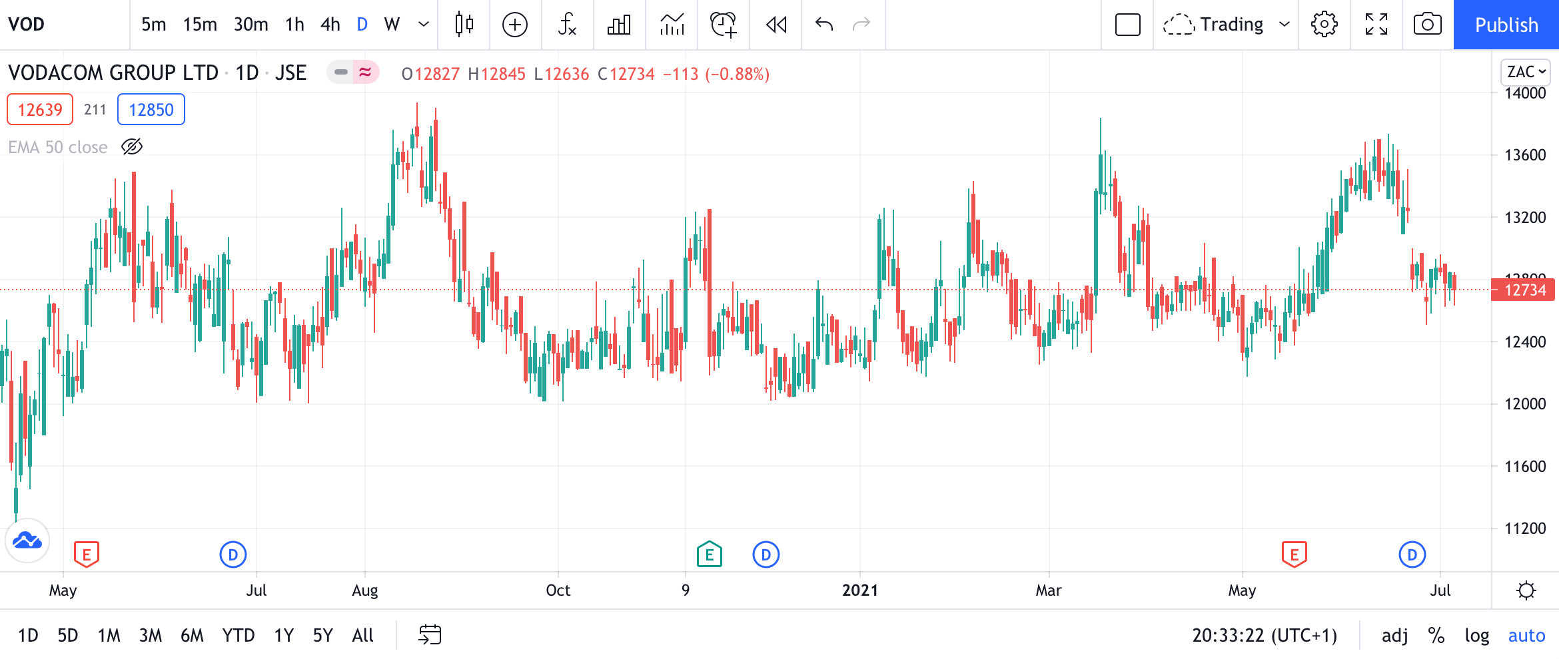
Task: Set date range to 1Y
Action: [284, 635]
